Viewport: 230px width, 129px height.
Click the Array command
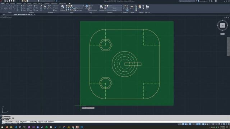36,10
